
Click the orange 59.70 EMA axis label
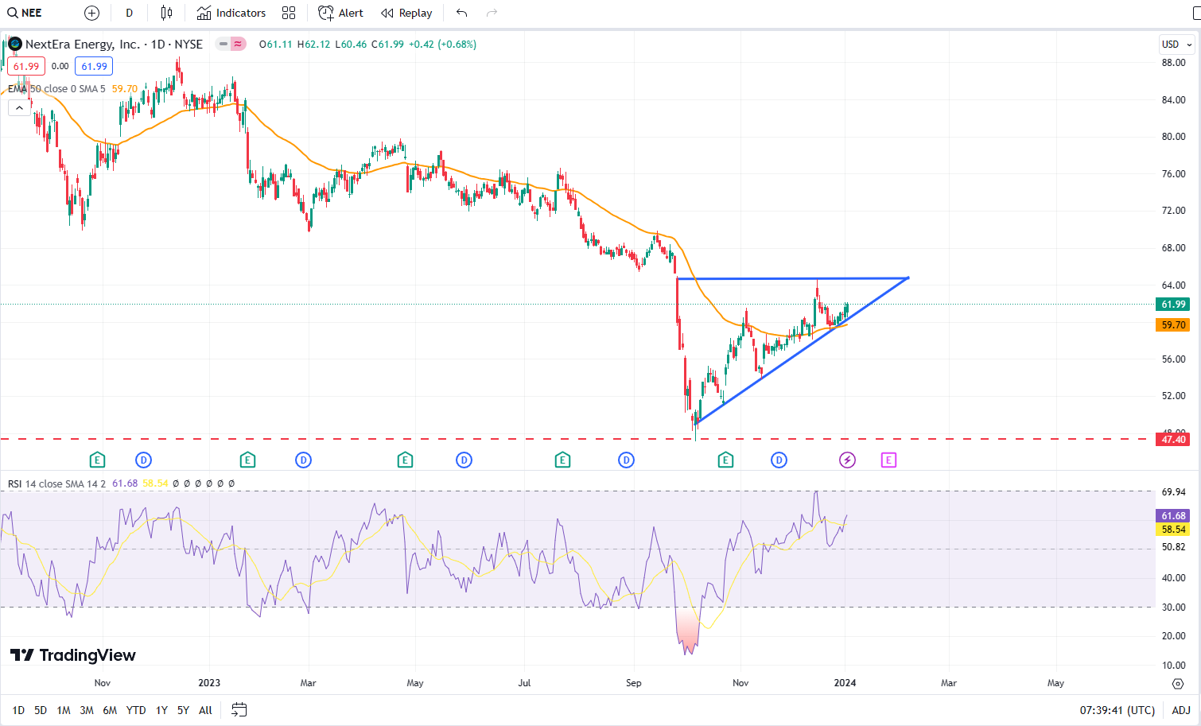pyautogui.click(x=1172, y=325)
